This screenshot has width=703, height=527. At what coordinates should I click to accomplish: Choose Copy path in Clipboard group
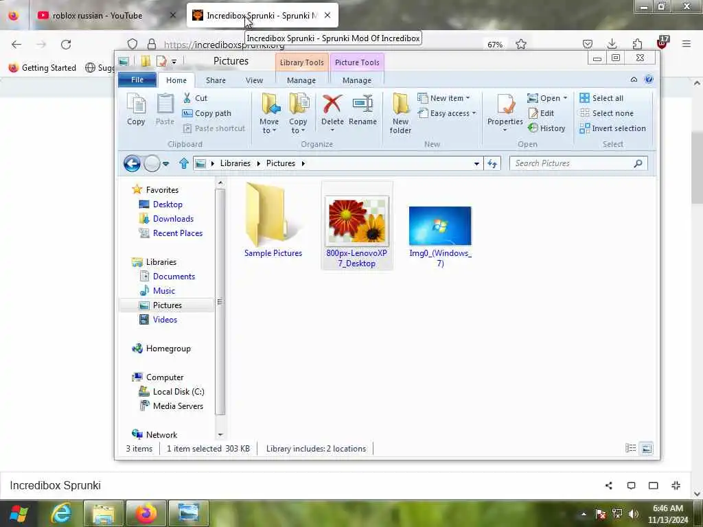point(207,113)
